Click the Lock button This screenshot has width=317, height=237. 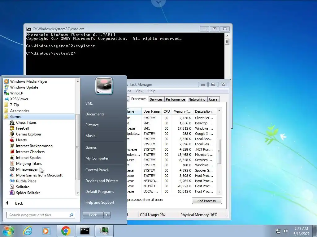[x=93, y=215]
